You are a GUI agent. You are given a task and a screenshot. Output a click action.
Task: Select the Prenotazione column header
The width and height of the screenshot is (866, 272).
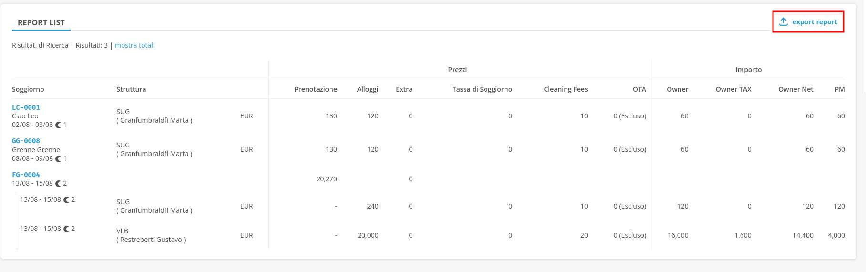pyautogui.click(x=315, y=89)
